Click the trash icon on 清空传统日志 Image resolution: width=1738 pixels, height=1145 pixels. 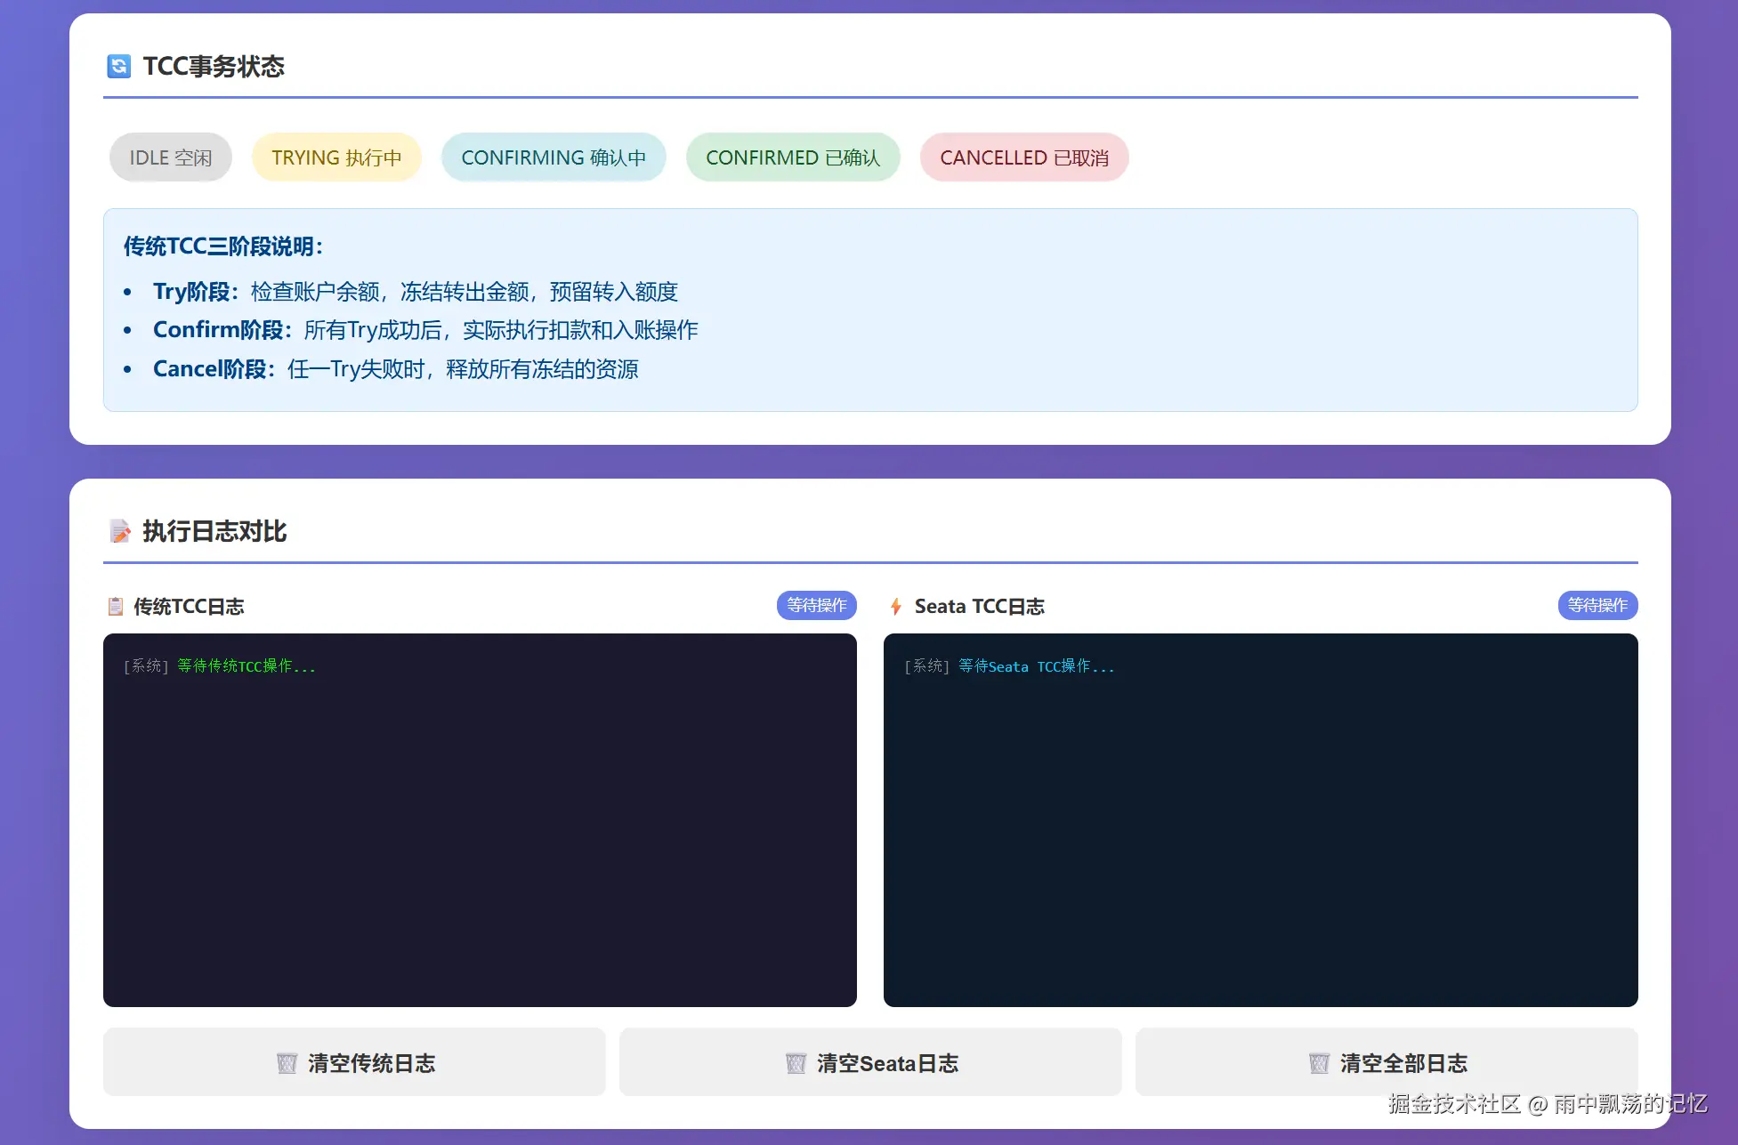(287, 1063)
